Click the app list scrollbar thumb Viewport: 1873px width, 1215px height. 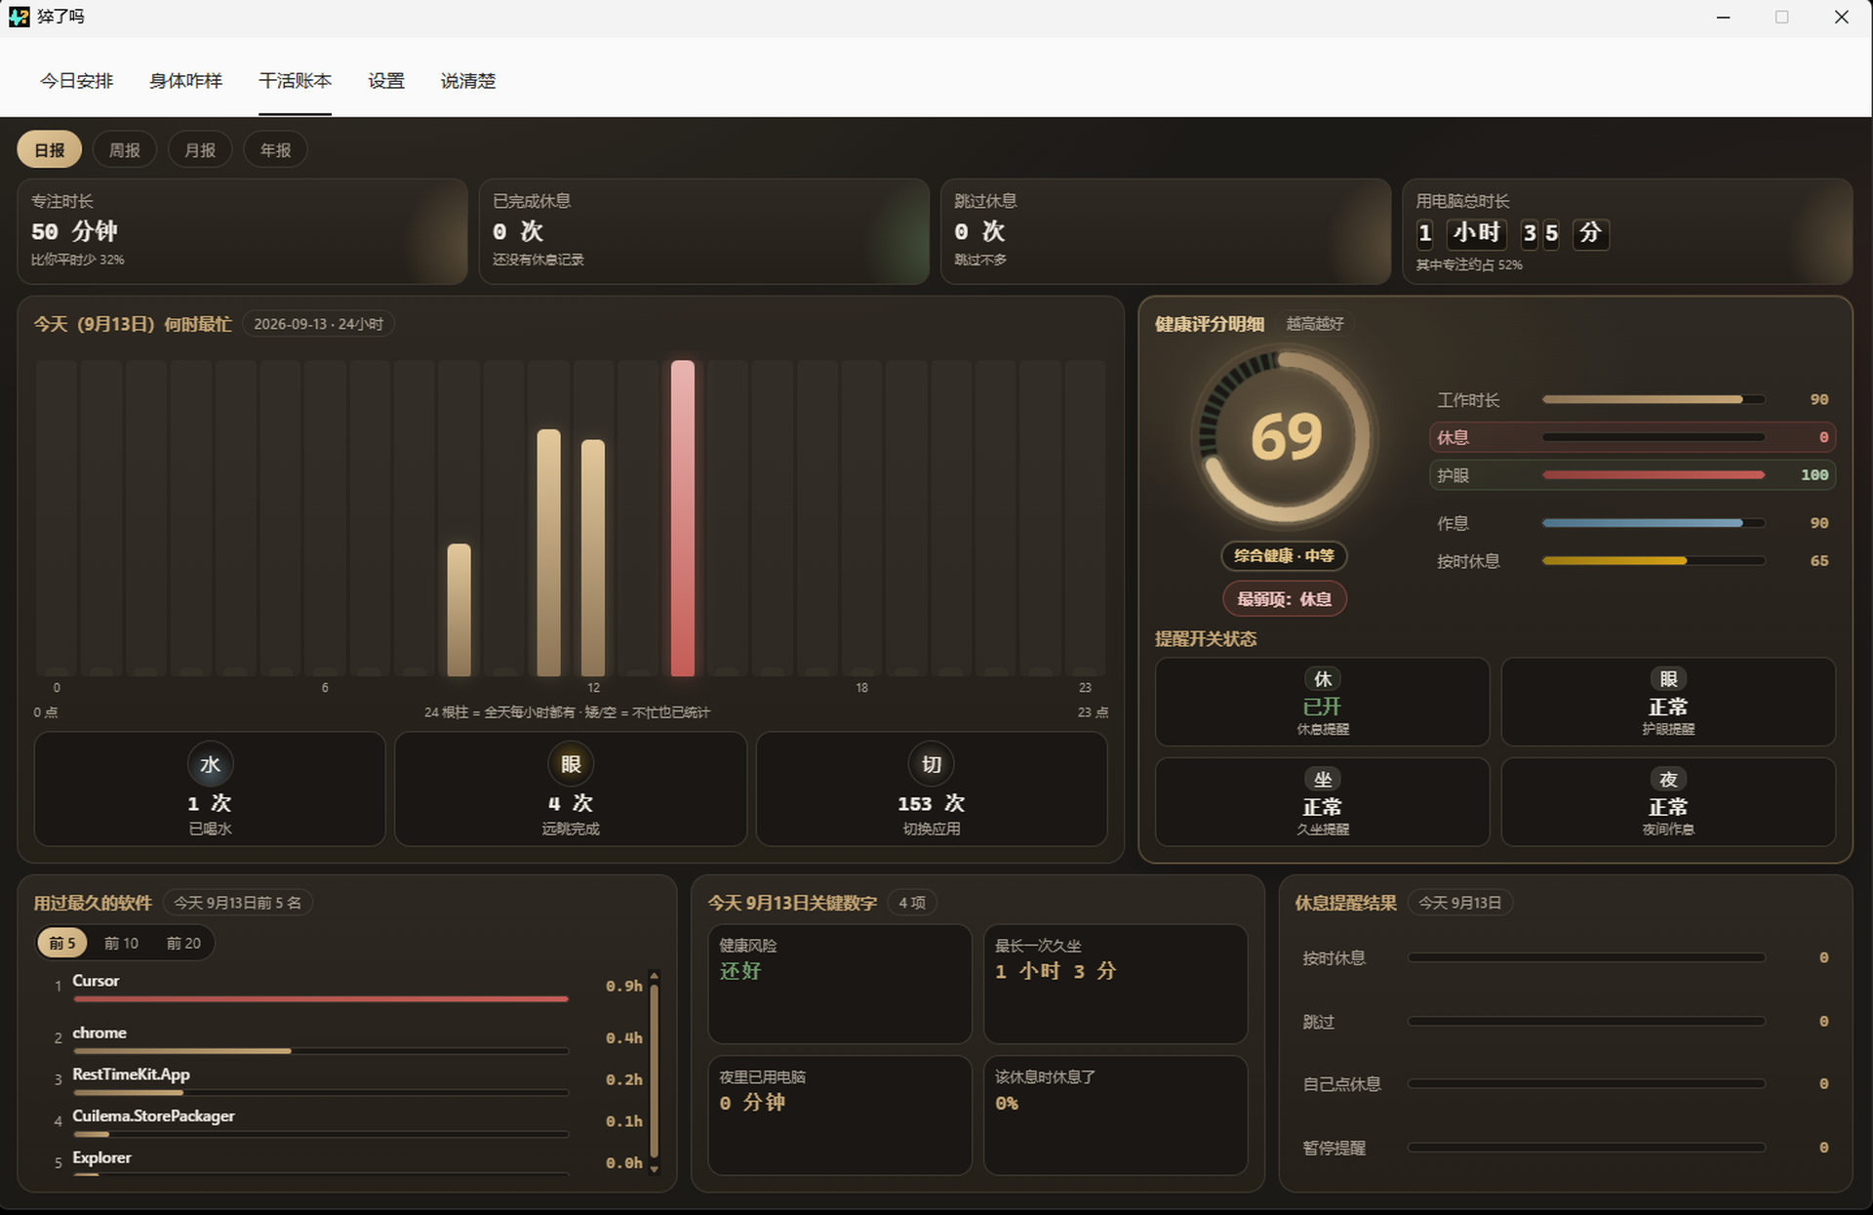[x=655, y=1071]
